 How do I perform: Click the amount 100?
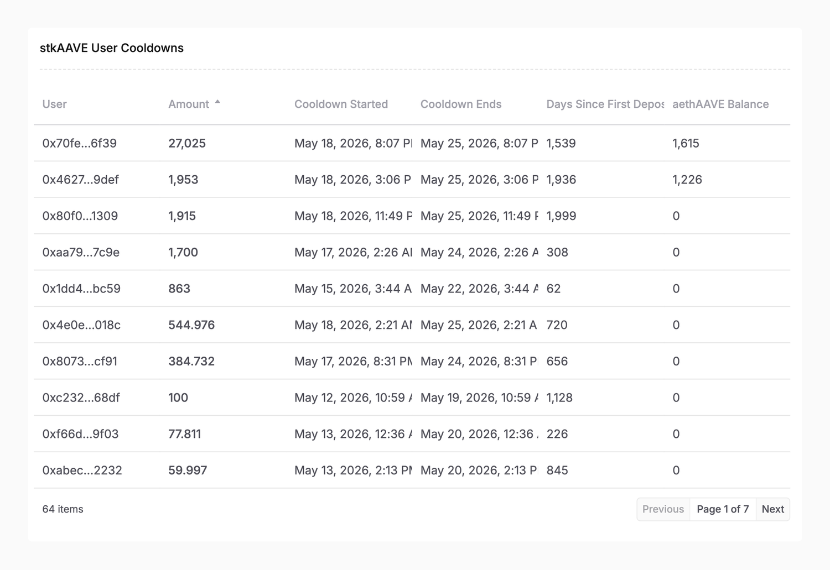click(x=178, y=398)
